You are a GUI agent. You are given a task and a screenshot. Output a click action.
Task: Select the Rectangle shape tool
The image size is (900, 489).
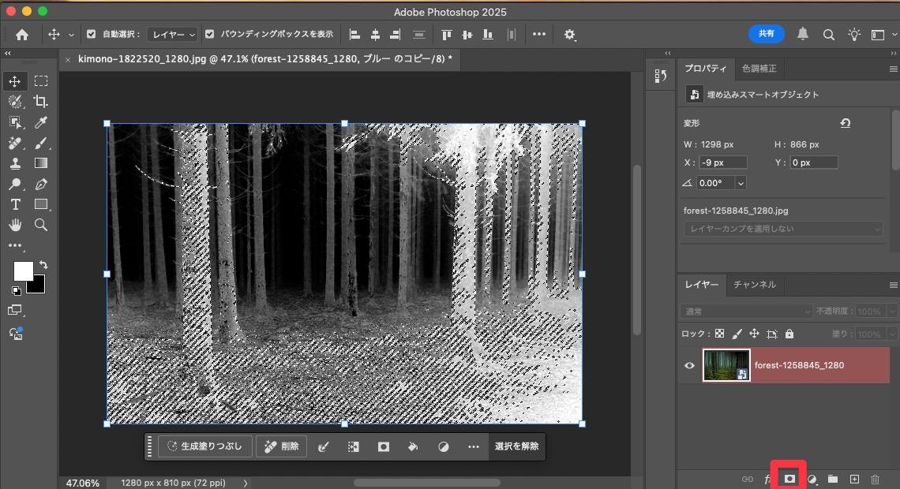41,204
